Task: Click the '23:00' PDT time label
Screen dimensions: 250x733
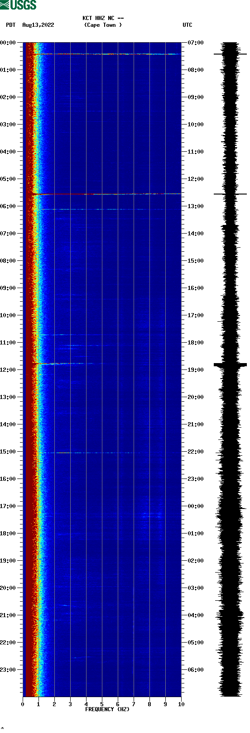Action: coord(7,670)
